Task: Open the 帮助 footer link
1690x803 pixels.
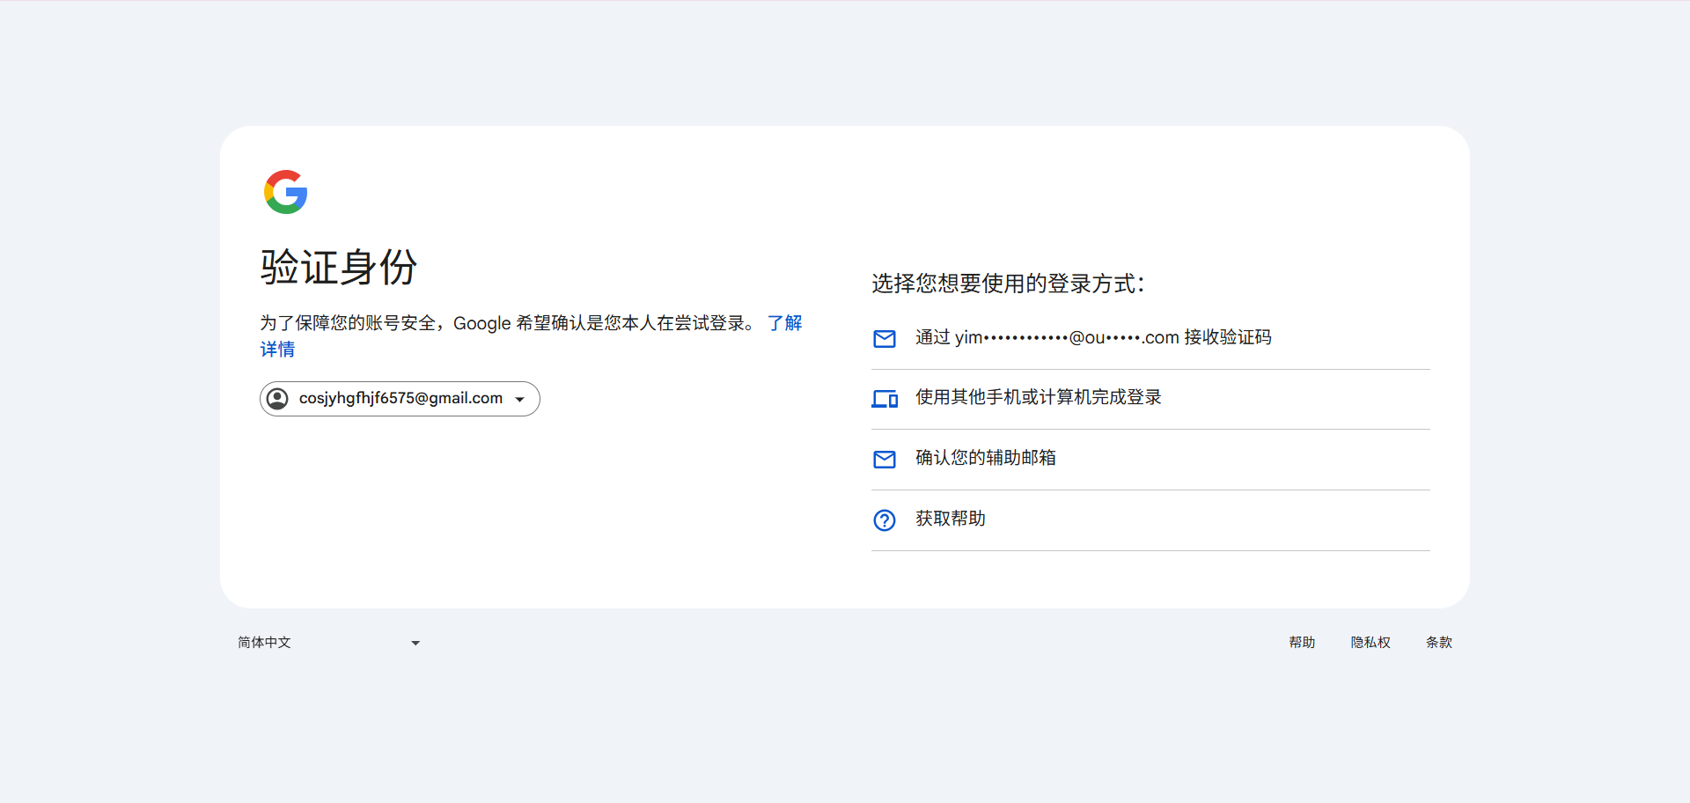Action: pos(1302,643)
